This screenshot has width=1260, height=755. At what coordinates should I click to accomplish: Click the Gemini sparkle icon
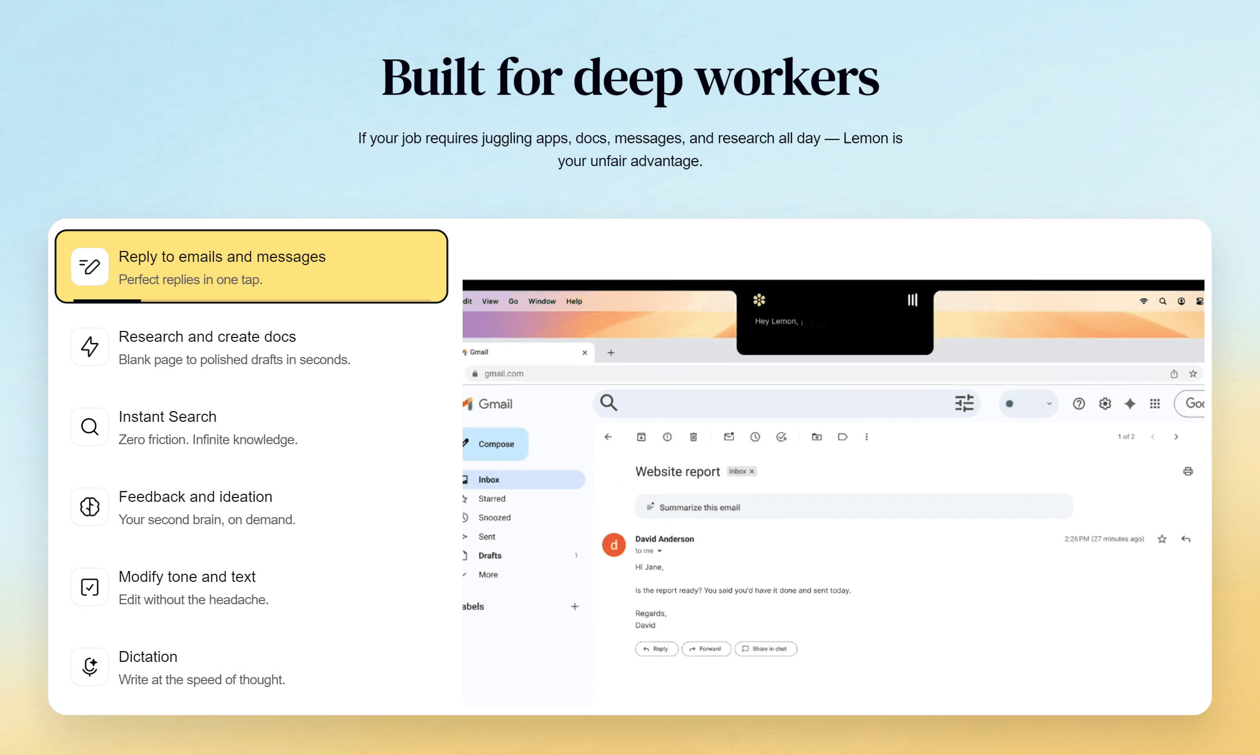tap(1130, 403)
